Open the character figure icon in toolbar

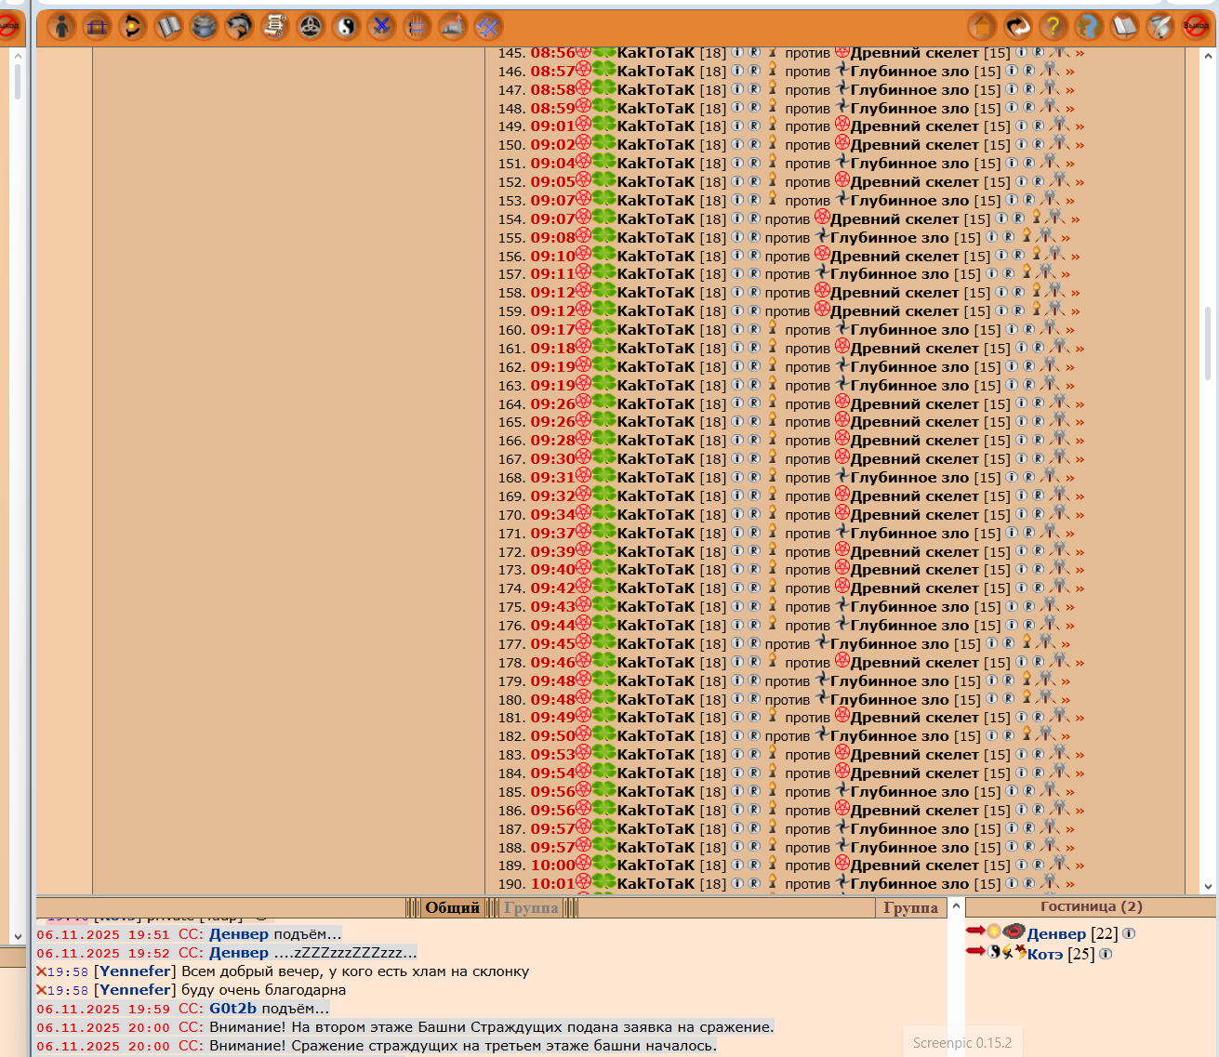pyautogui.click(x=61, y=26)
